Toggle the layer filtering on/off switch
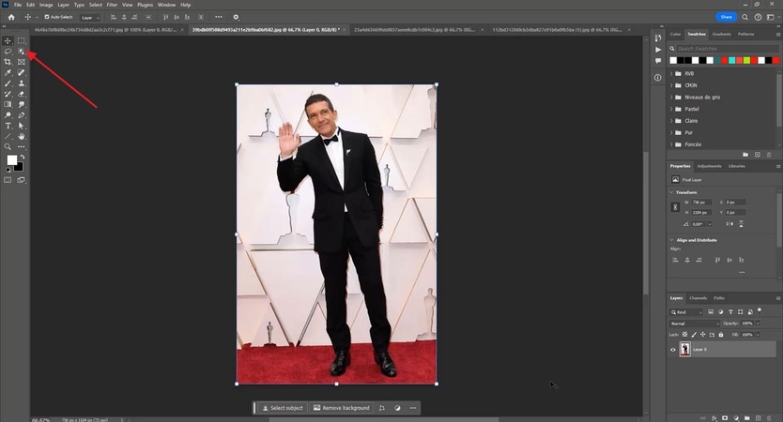 coord(760,310)
